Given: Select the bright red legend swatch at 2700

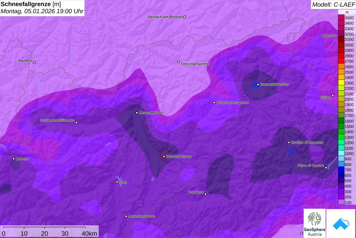Looking at the screenshot, I should (x=341, y=61).
